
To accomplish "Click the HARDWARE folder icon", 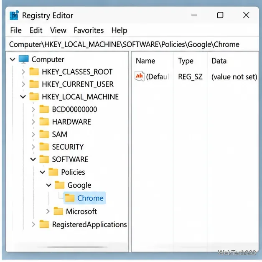I will tap(44, 122).
